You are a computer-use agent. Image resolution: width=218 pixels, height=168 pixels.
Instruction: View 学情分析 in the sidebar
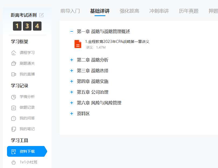click(27, 97)
